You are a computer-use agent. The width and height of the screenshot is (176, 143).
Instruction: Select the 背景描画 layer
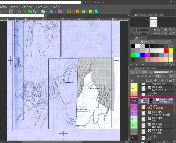click(157, 125)
